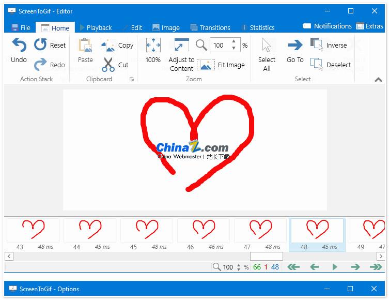389x300 pixels.
Task: Select frame 43 thumbnail
Action: click(x=33, y=231)
